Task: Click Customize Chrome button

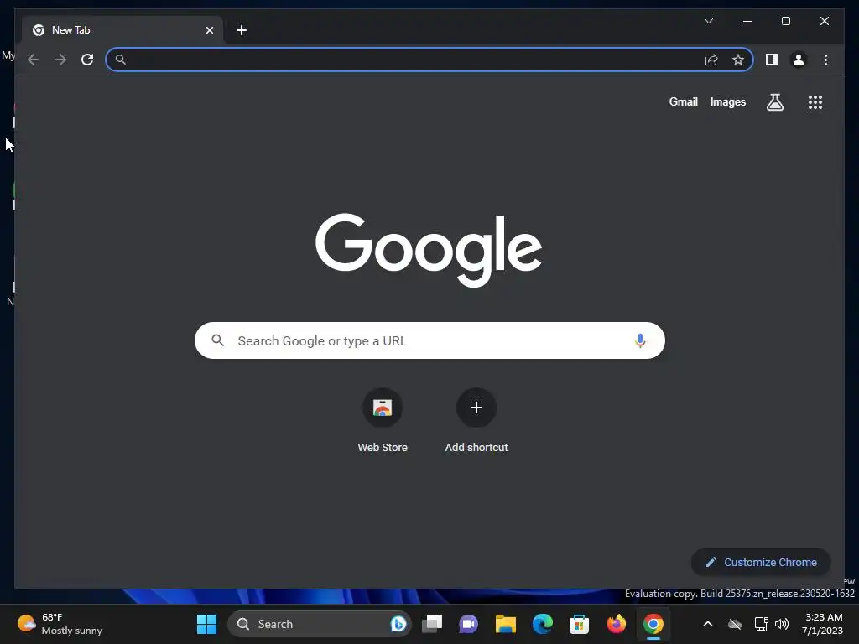Action: point(761,563)
